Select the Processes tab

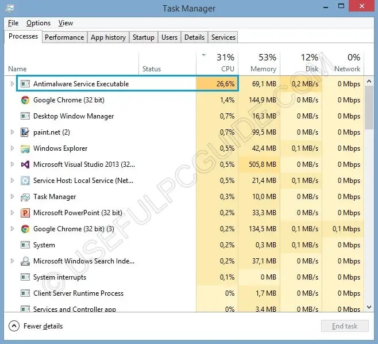tap(23, 36)
